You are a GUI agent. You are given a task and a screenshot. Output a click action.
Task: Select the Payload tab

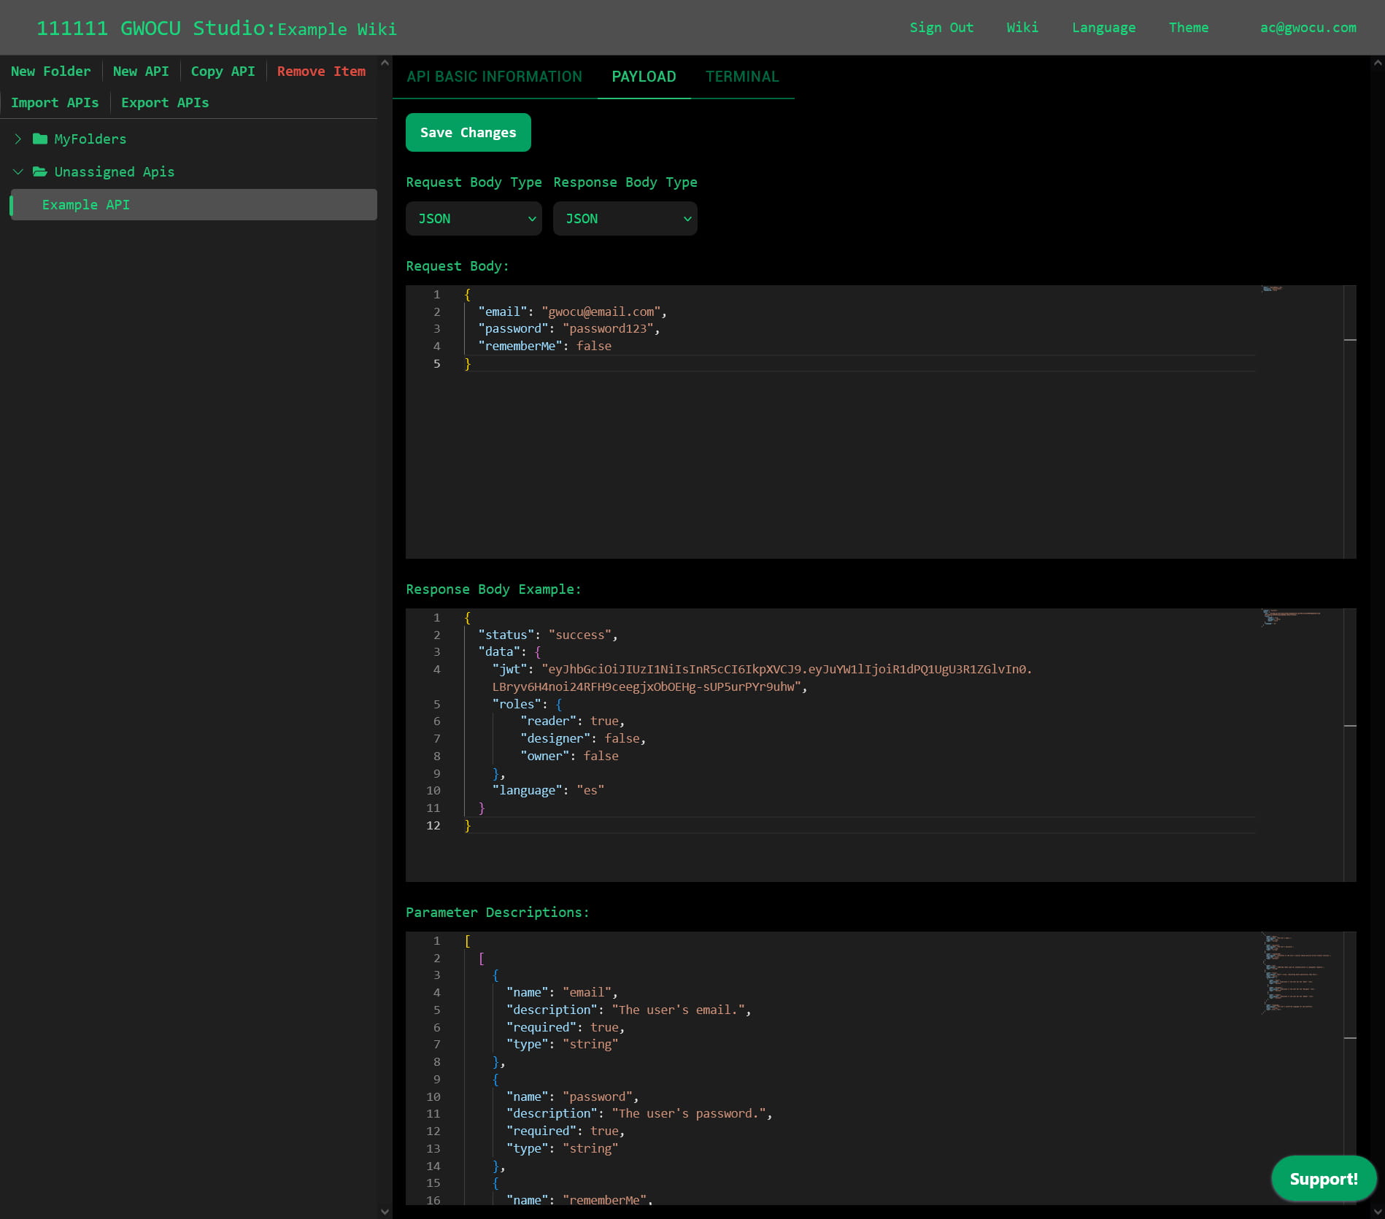tap(644, 77)
